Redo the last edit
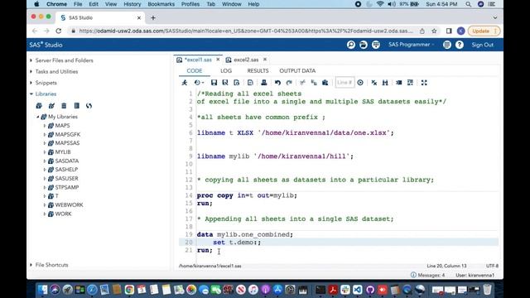 pyautogui.click(x=289, y=83)
